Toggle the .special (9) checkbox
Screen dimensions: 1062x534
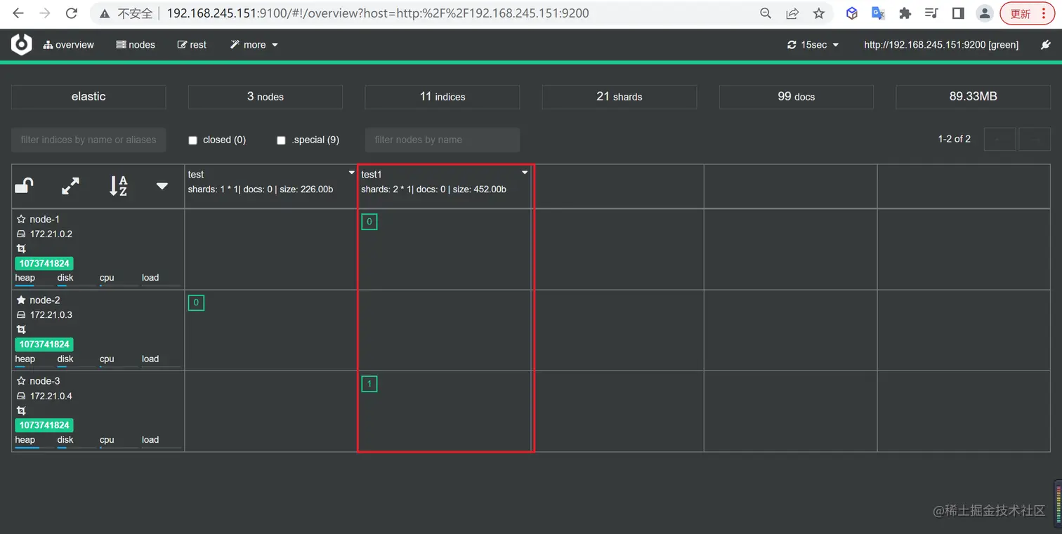pos(281,140)
